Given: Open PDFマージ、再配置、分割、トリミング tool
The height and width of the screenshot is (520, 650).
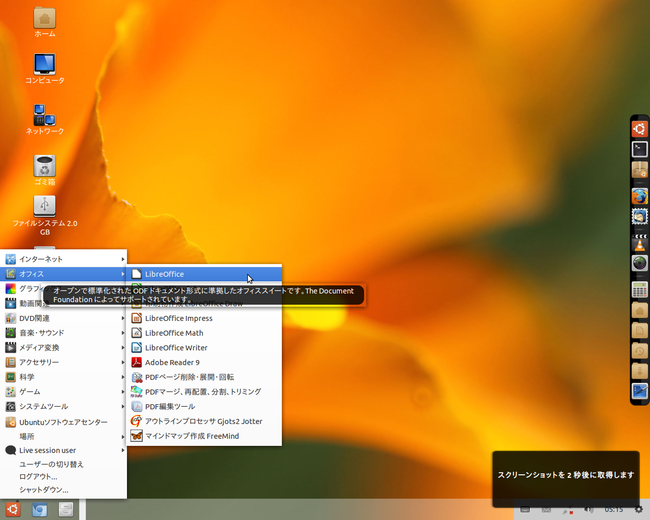Looking at the screenshot, I should click(204, 392).
